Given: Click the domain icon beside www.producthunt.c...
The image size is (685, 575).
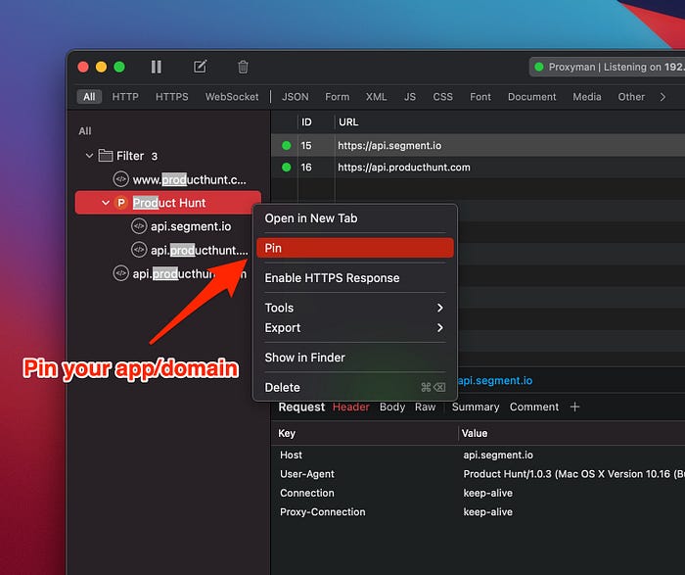Looking at the screenshot, I should click(121, 179).
